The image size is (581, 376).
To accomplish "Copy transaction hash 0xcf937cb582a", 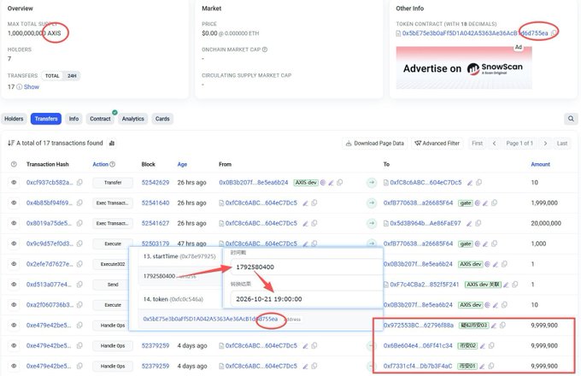I will tap(79, 182).
